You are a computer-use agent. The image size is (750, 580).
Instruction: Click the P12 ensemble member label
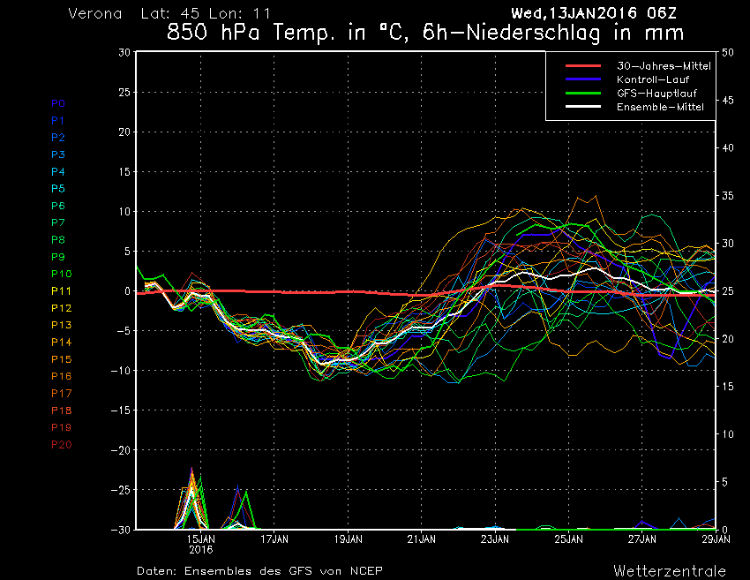tap(61, 308)
